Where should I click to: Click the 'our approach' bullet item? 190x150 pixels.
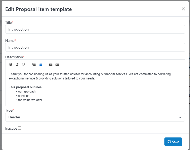27,91
